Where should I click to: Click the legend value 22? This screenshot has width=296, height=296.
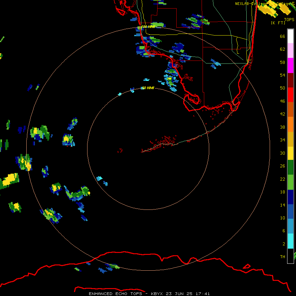(283, 179)
